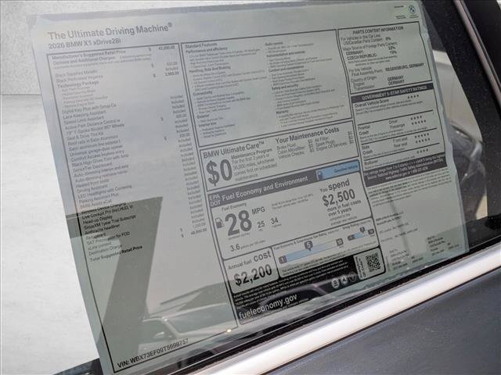Click the 'Overall Vehicle Score' label
This screenshot has height=375, width=501.
pos(372,102)
